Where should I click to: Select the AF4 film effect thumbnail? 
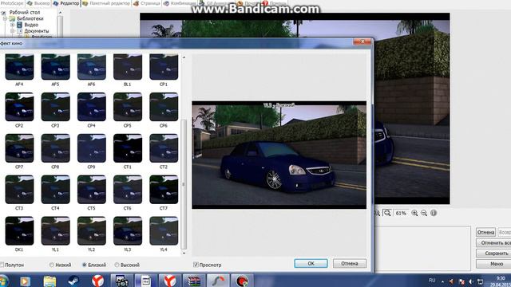coord(19,67)
